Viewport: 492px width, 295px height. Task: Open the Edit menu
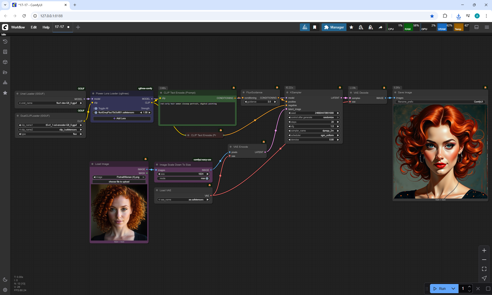[34, 27]
